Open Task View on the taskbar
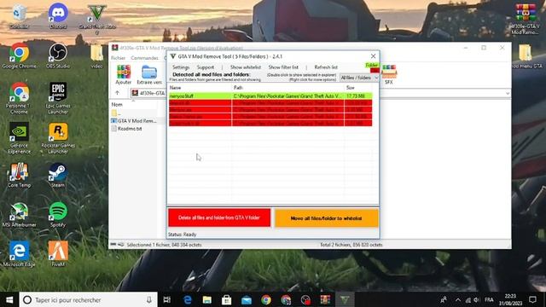Viewport: 546px width, 307px height. tap(167, 299)
